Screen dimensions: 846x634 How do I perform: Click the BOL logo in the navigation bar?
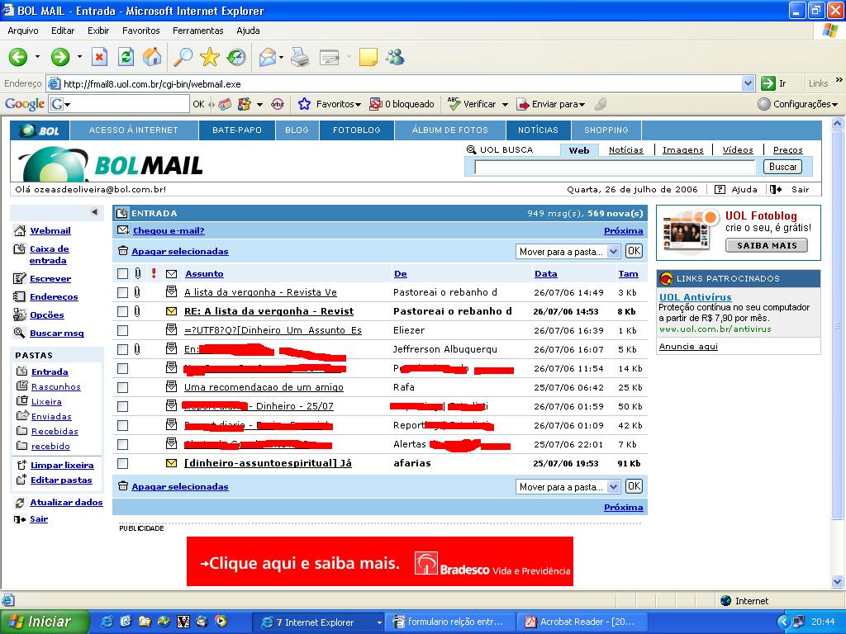coord(40,130)
